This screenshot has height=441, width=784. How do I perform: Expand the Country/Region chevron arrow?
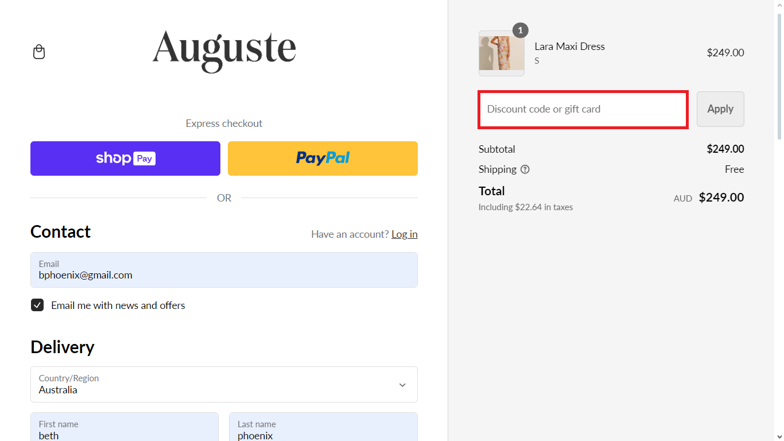pos(402,385)
